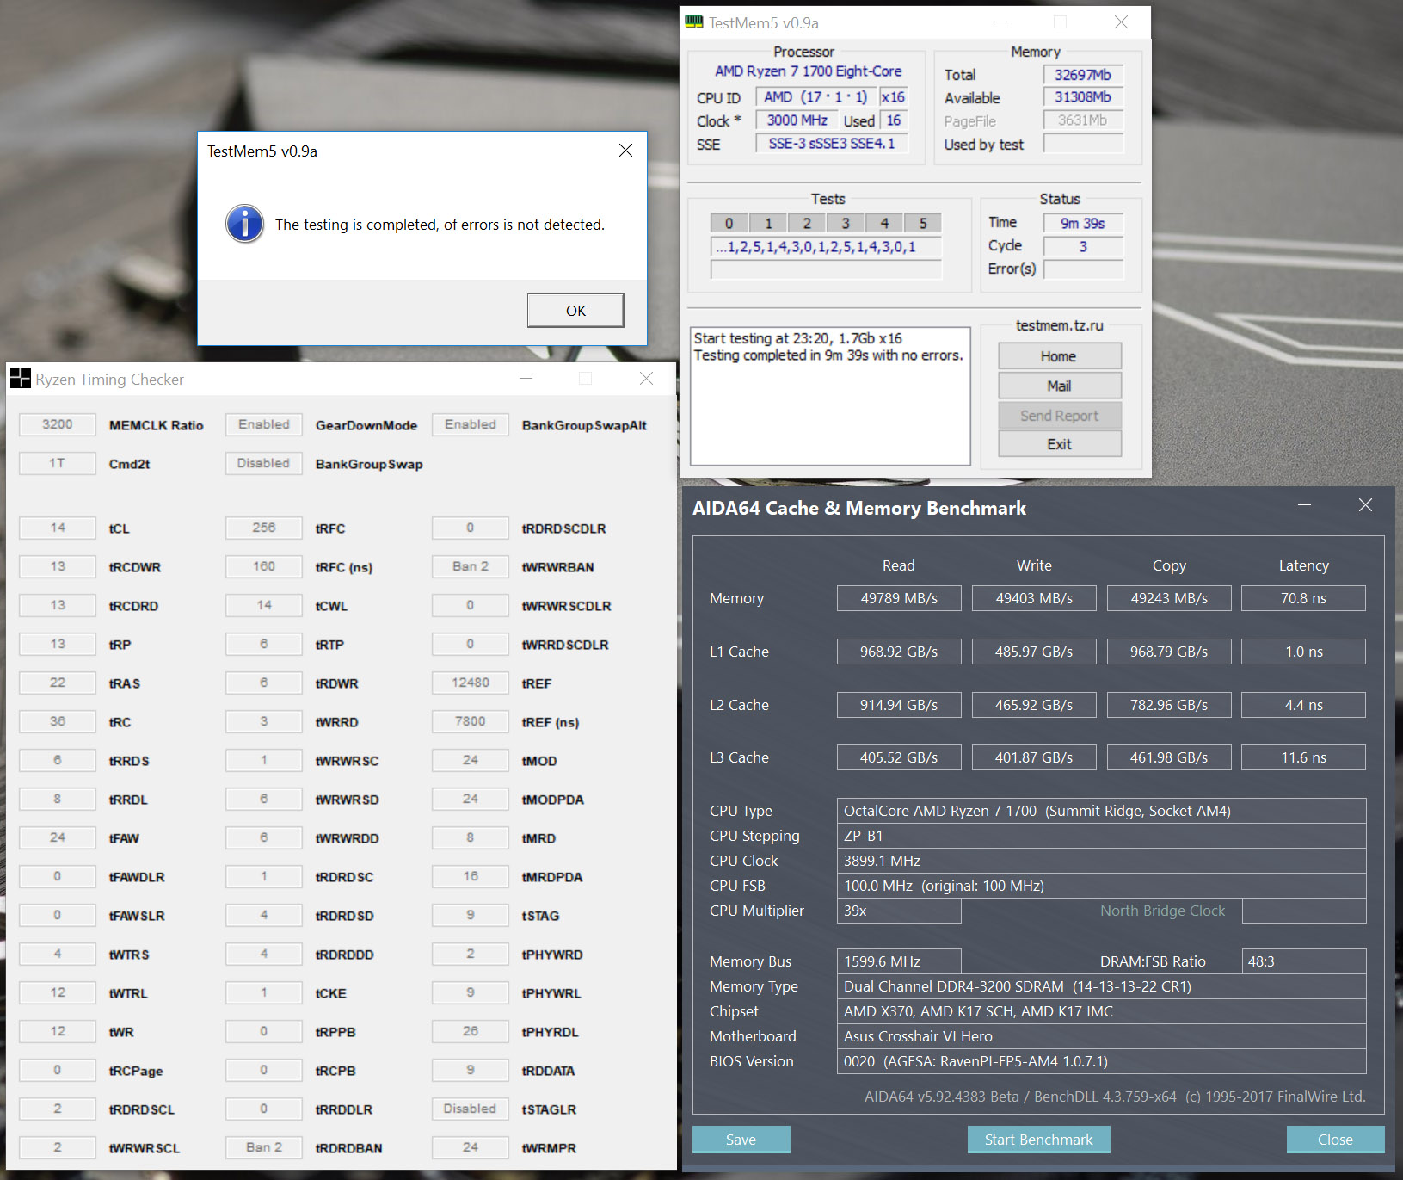1403x1180 pixels.
Task: Click the L2 Cache Copy 782.96 GB/s value
Action: point(1169,705)
